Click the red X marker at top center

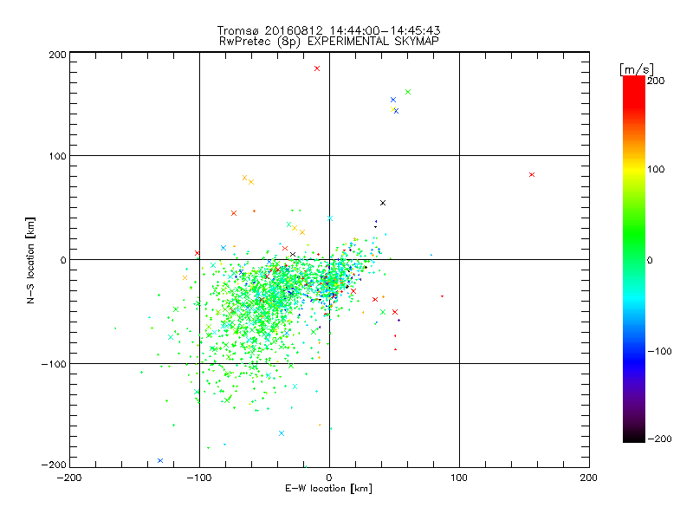click(x=317, y=68)
